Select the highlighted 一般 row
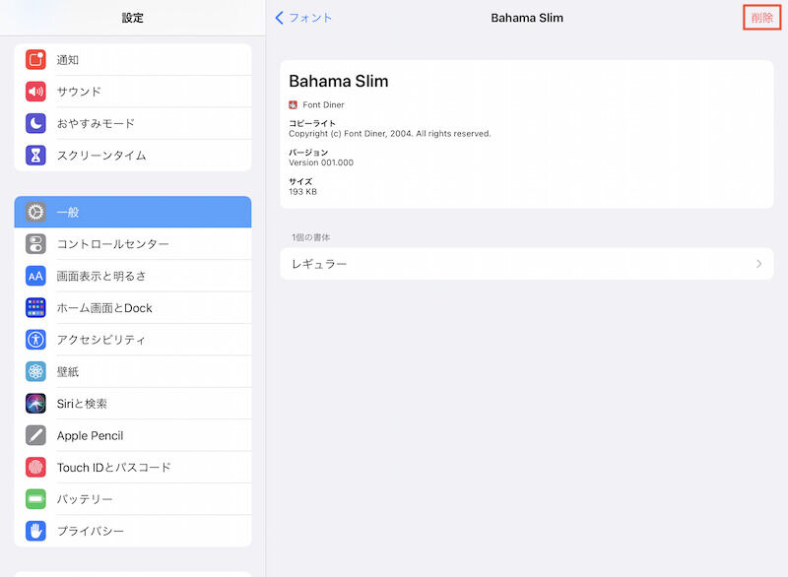The width and height of the screenshot is (788, 577). 133,212
